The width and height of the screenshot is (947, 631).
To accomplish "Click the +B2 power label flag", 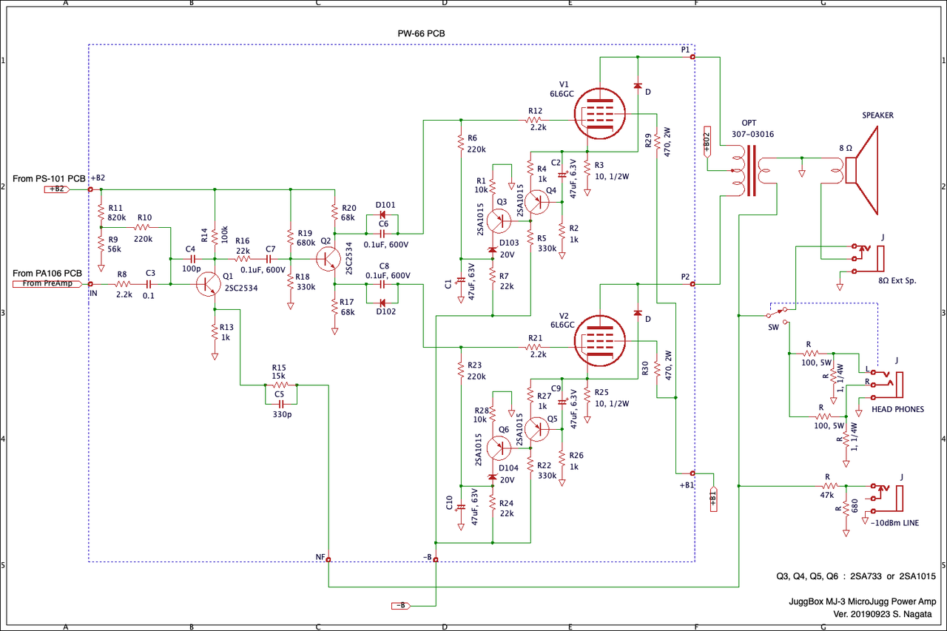I will click(57, 189).
